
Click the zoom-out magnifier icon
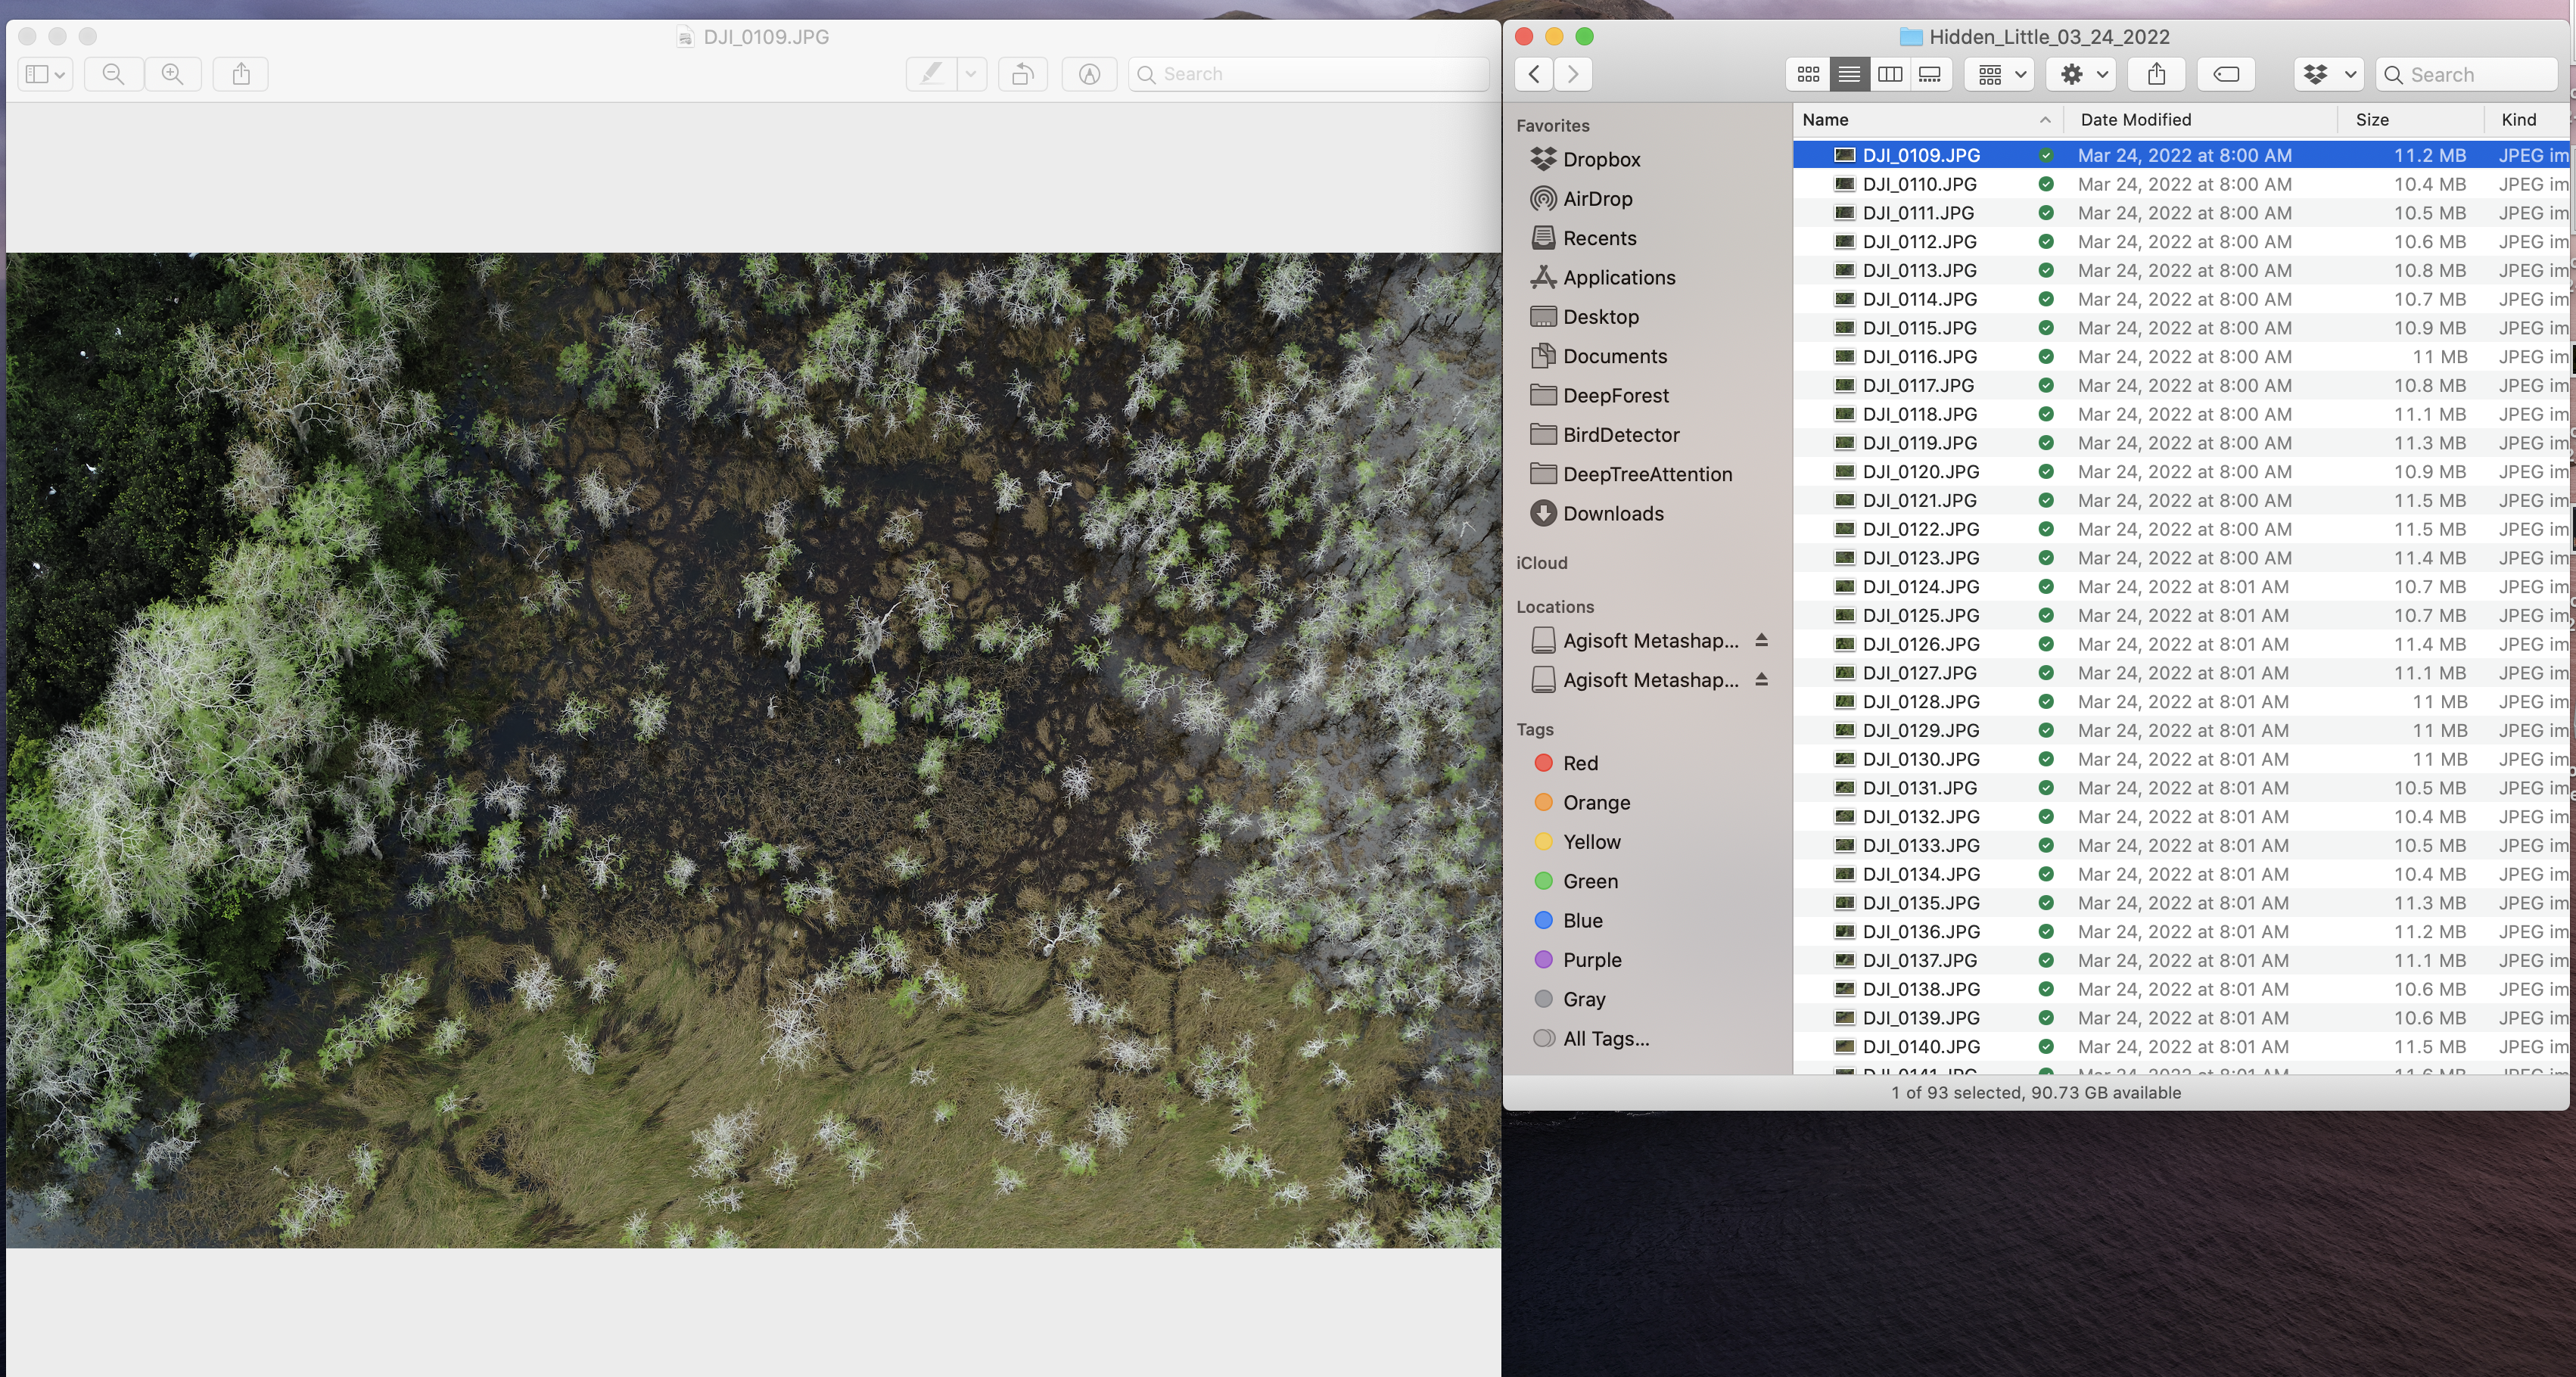113,72
